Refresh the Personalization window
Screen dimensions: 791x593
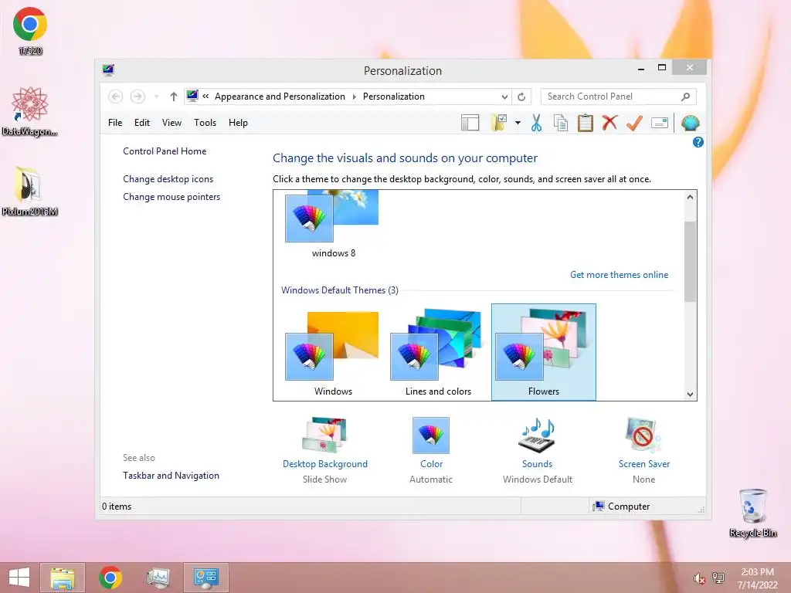click(521, 97)
